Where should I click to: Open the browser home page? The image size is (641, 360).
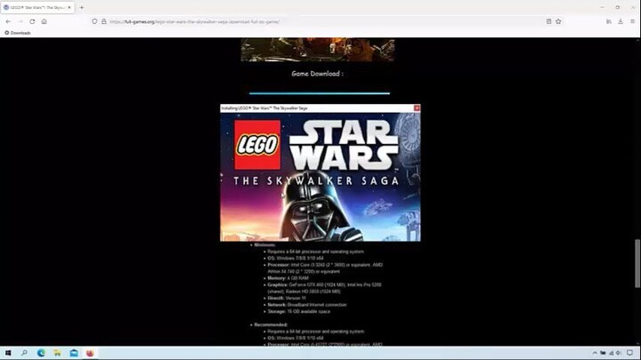click(44, 21)
